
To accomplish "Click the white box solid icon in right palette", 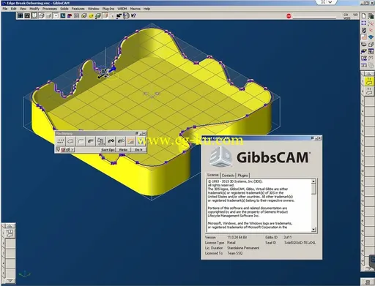I will (371, 45).
